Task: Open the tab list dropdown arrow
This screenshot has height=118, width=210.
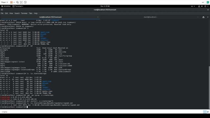Action: point(208,17)
